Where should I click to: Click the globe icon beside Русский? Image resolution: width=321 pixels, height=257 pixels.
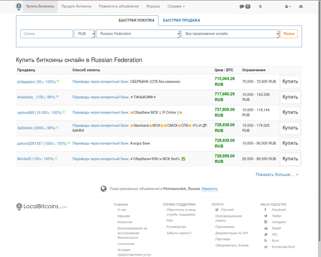tap(217, 210)
